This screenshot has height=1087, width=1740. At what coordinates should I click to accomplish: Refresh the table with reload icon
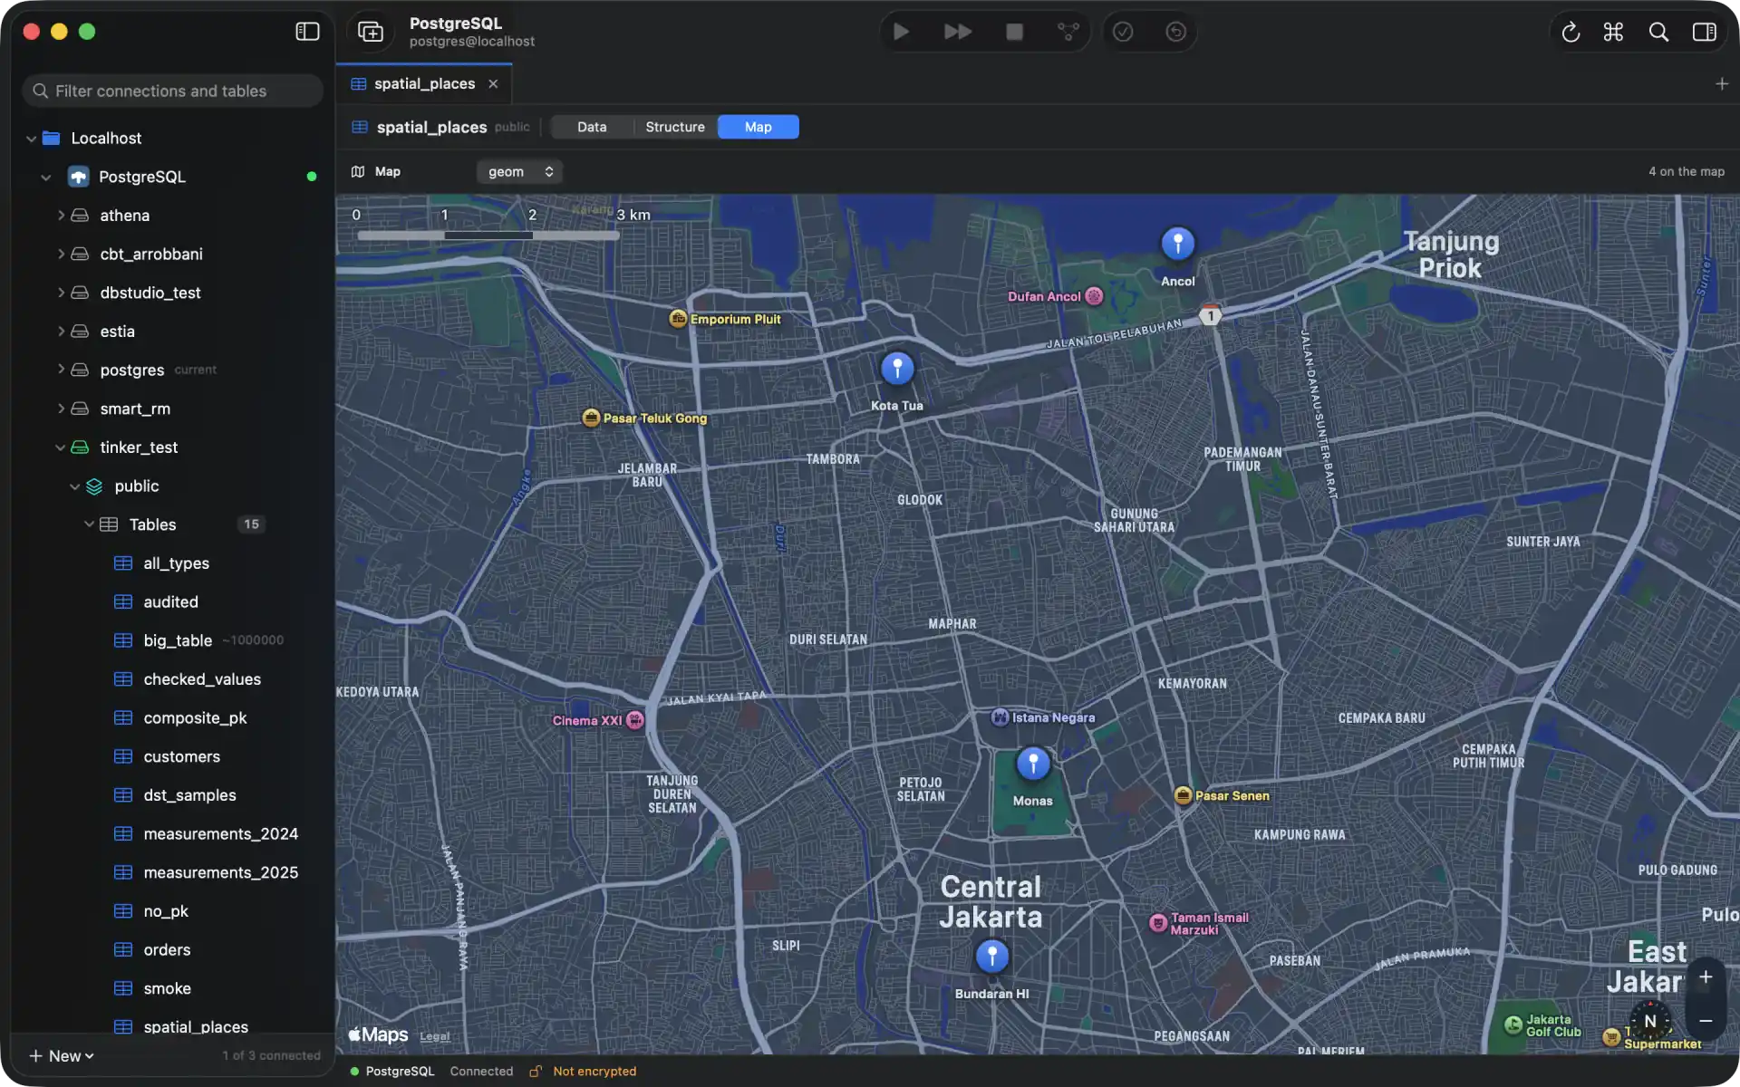(1571, 32)
